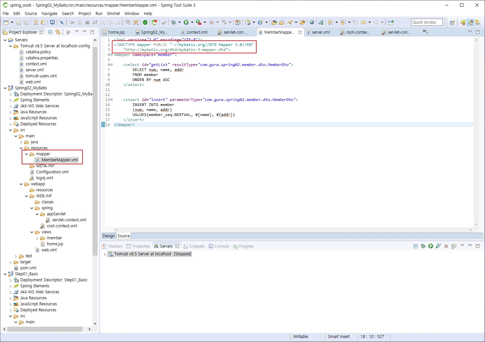Screen dimensions: 485x342
Task: Collapse the mapper folder
Action: 26,154
